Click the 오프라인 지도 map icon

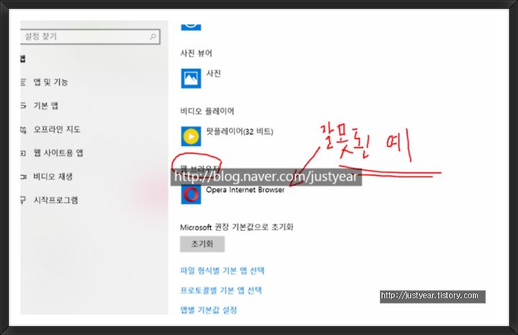[x=23, y=129]
